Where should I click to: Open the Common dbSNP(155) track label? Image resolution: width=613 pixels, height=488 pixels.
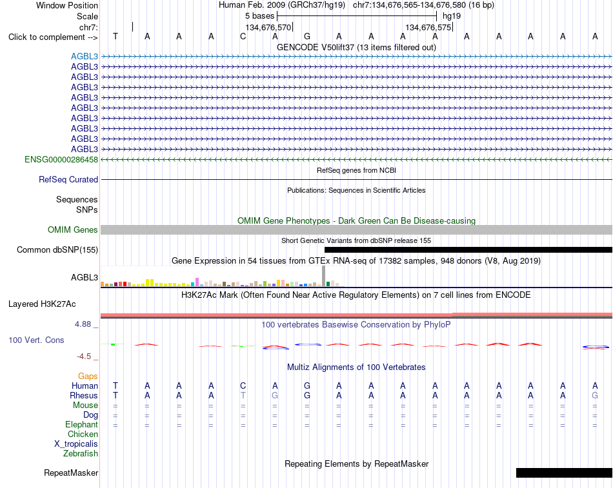coord(57,249)
